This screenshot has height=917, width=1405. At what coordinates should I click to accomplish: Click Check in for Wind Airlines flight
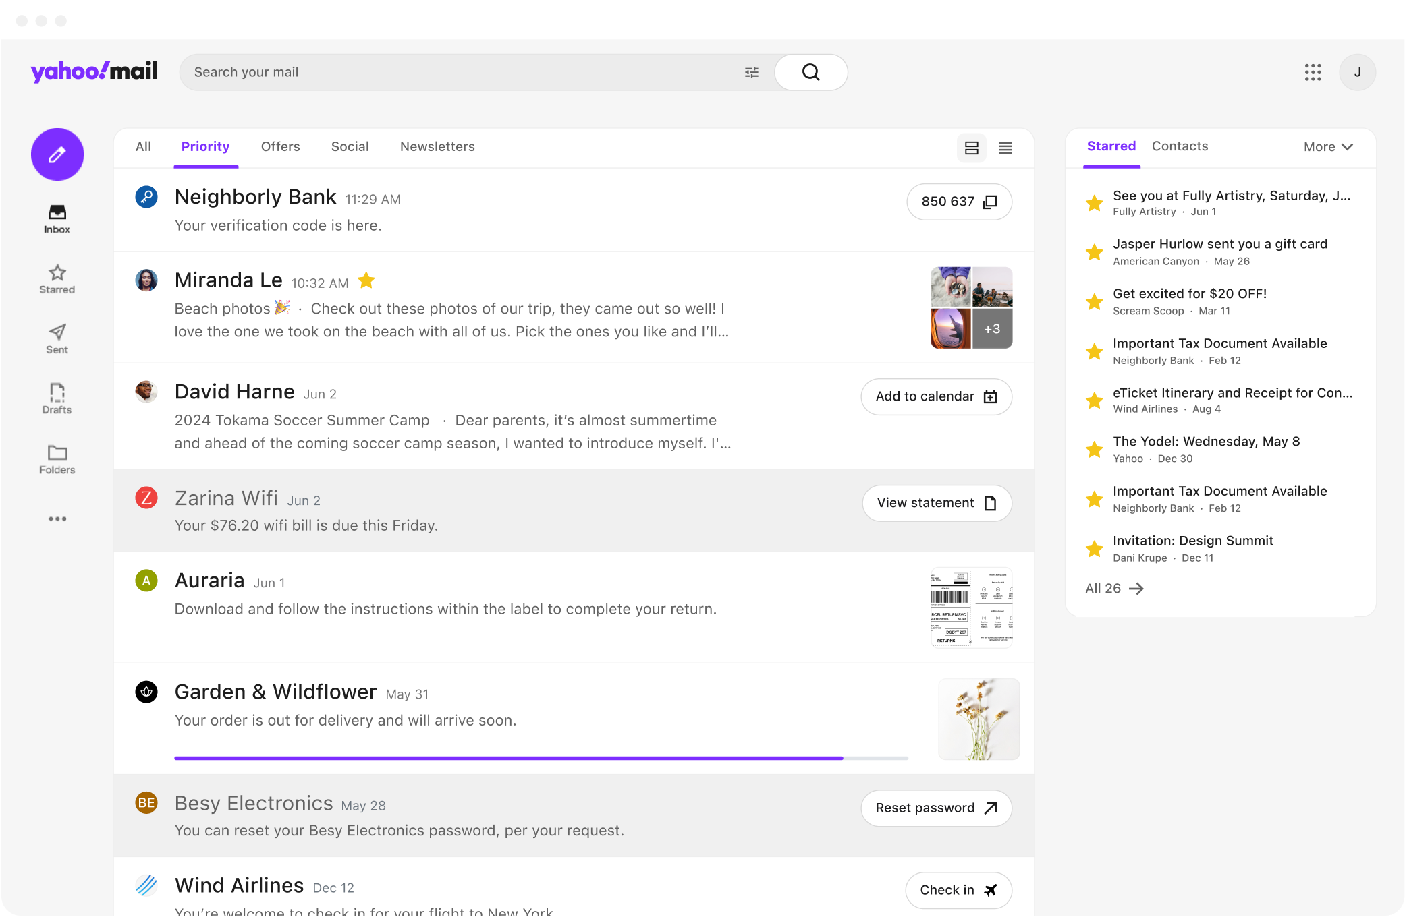tap(958, 890)
